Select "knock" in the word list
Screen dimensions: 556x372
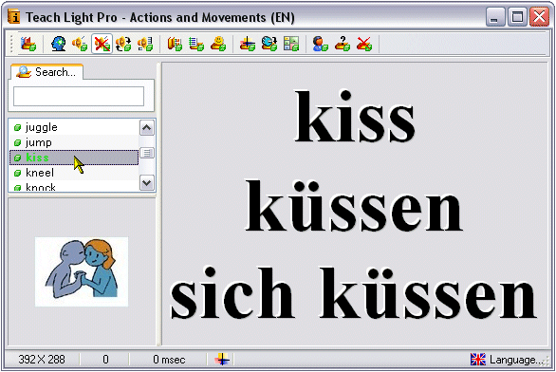(x=74, y=186)
